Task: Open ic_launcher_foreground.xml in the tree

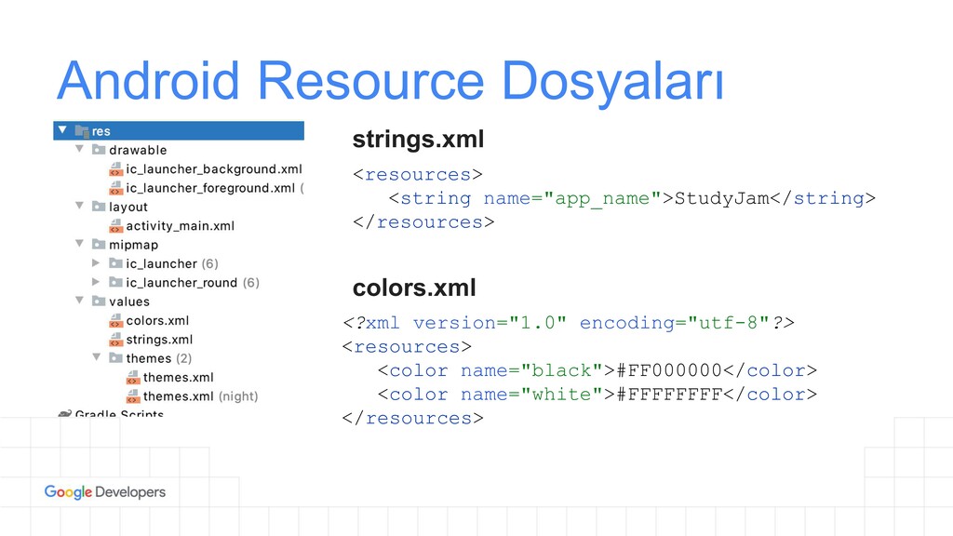Action: click(210, 188)
